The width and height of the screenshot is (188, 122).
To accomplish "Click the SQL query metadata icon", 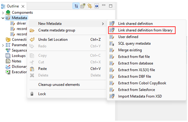I will [112, 44].
